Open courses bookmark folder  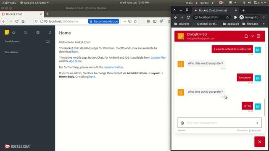click(x=182, y=24)
